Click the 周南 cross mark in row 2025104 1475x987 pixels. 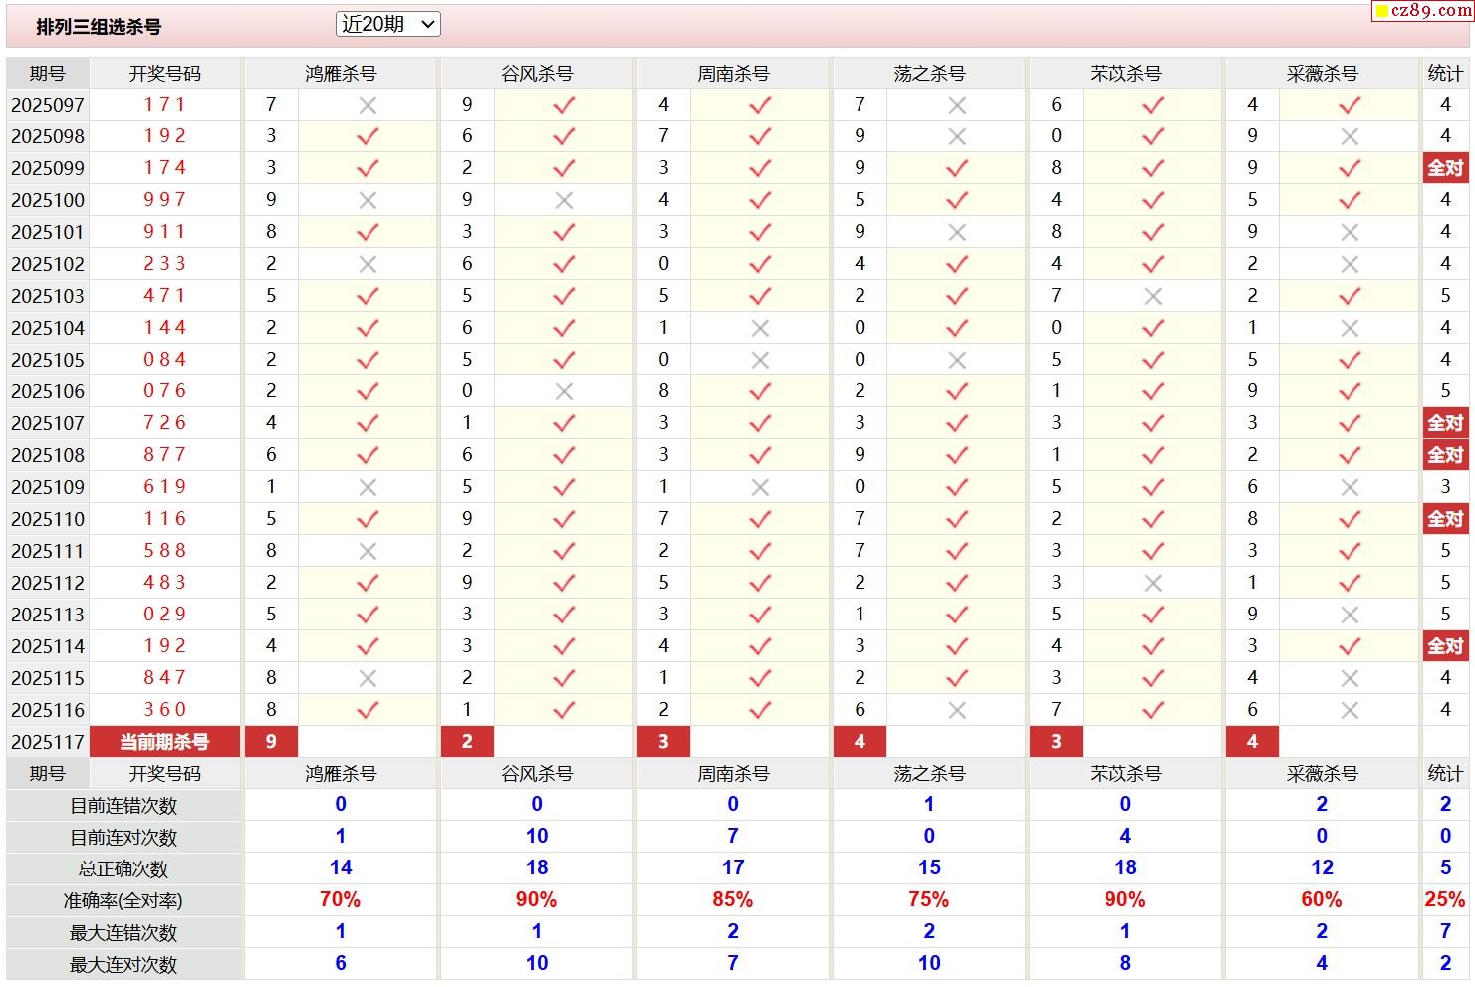[760, 328]
